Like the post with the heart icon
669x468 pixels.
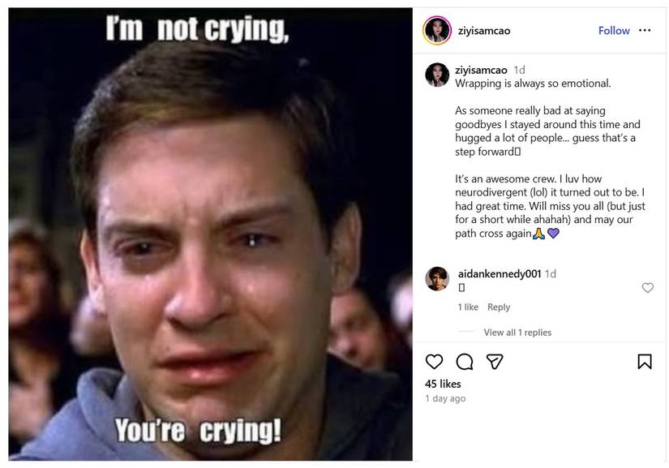click(434, 362)
